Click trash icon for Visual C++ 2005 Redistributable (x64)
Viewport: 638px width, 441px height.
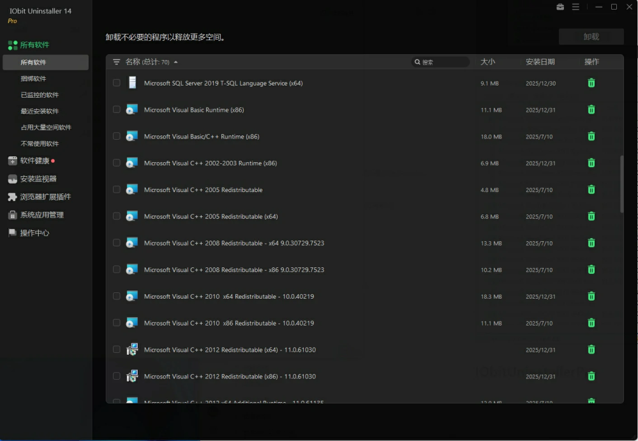[x=591, y=216]
